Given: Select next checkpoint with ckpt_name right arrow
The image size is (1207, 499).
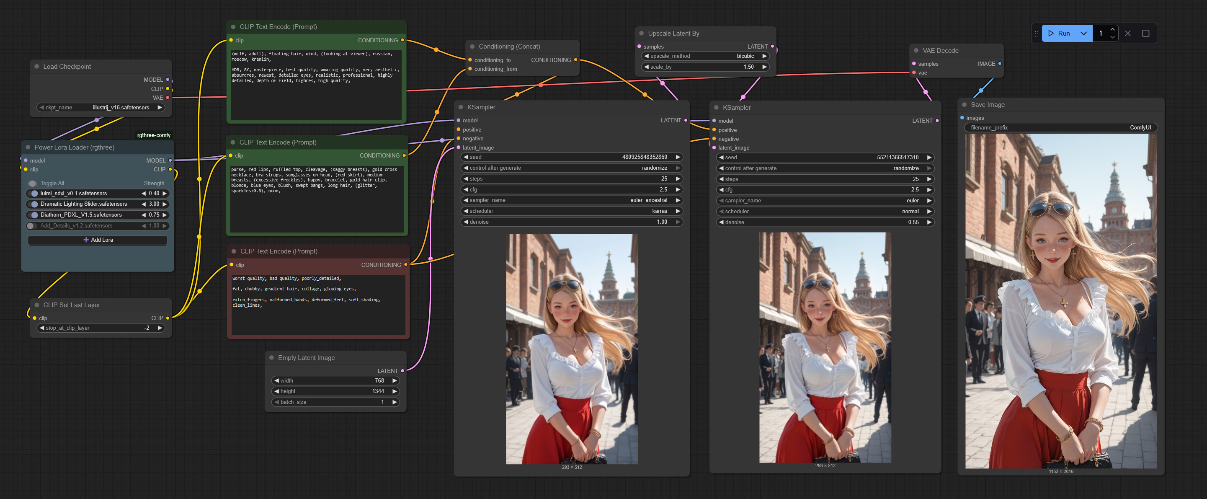Looking at the screenshot, I should pos(160,108).
